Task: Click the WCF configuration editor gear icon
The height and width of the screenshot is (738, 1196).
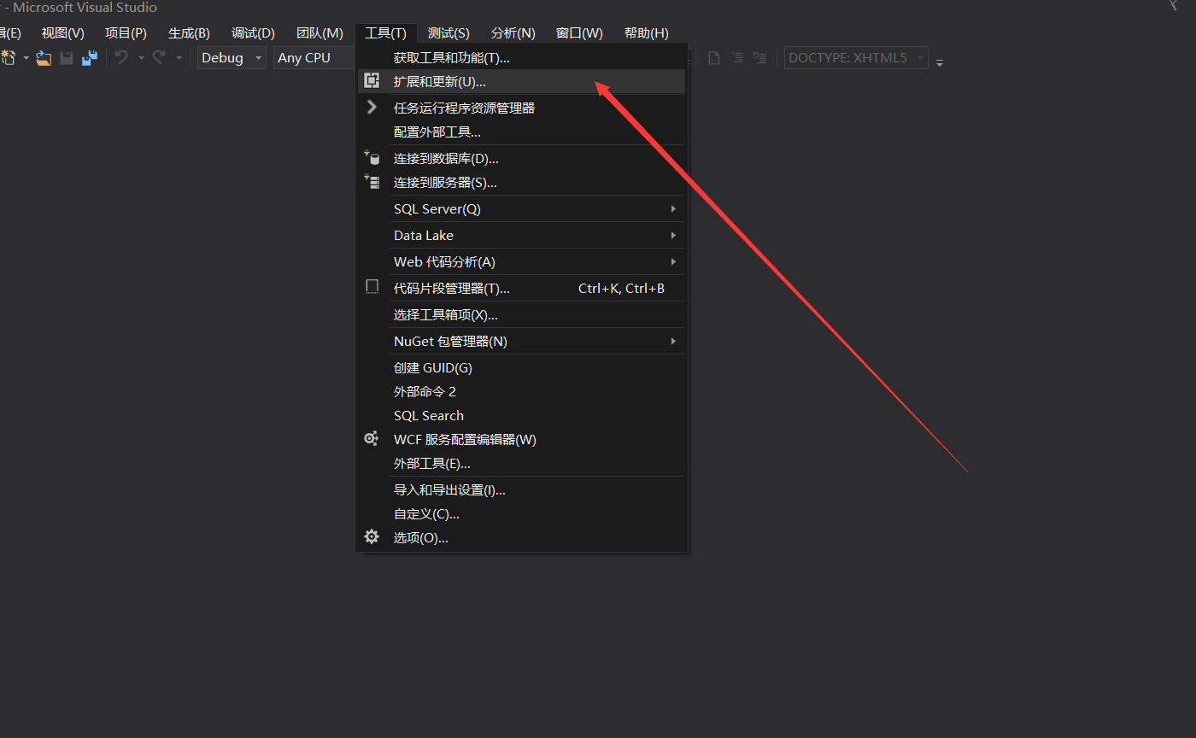Action: pyautogui.click(x=372, y=439)
